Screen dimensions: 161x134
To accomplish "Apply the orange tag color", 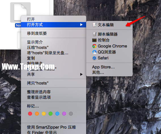I will pyautogui.click(x=37, y=114).
